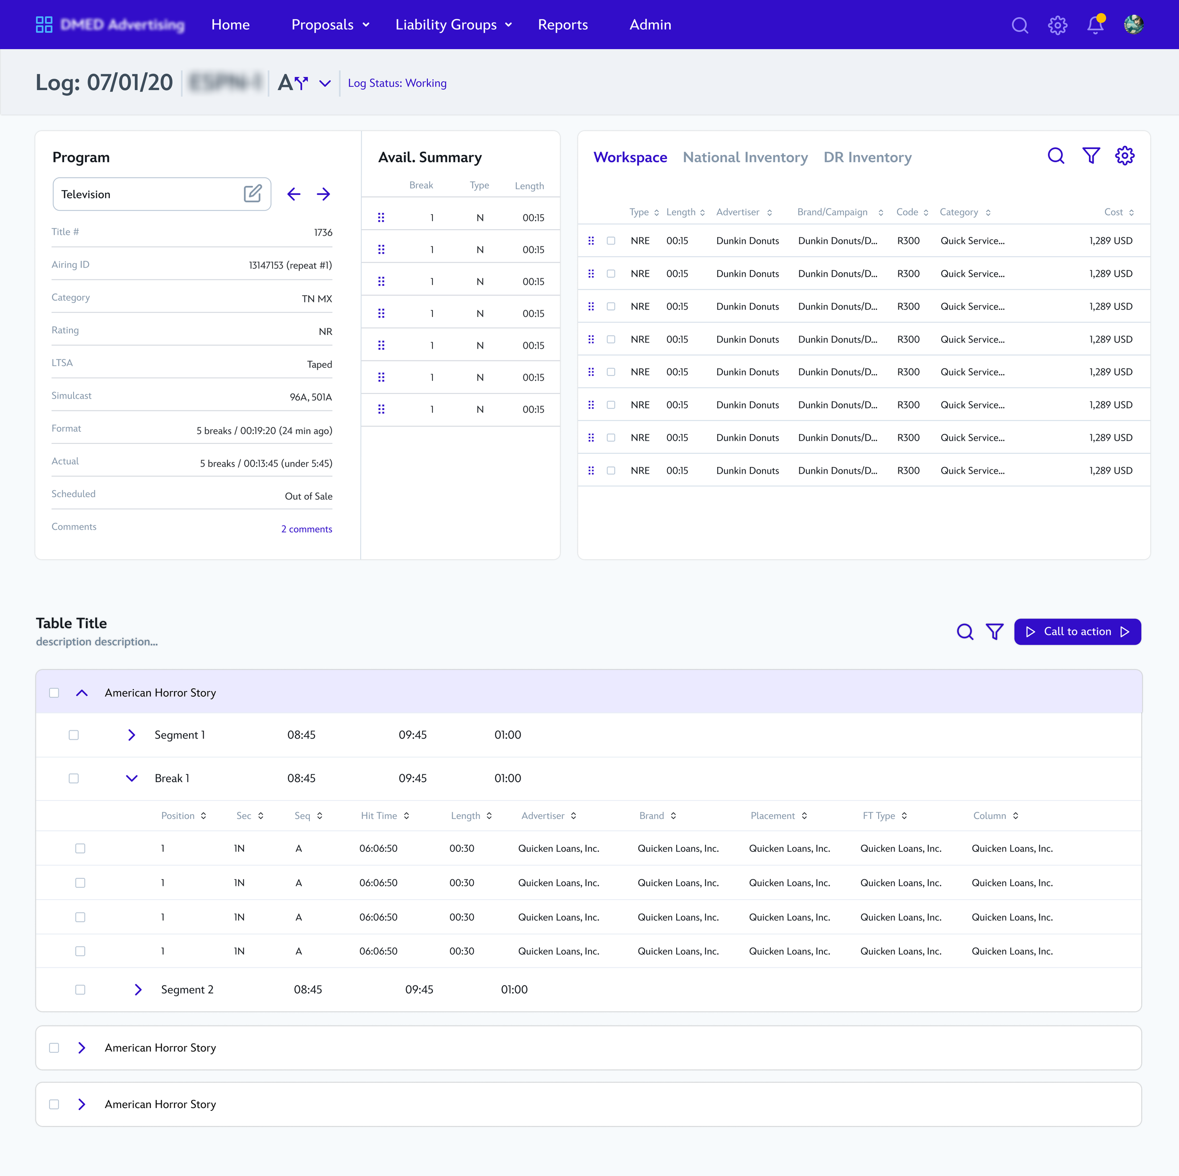Open the Workspace panel gear settings
This screenshot has height=1176, width=1179.
(1124, 156)
